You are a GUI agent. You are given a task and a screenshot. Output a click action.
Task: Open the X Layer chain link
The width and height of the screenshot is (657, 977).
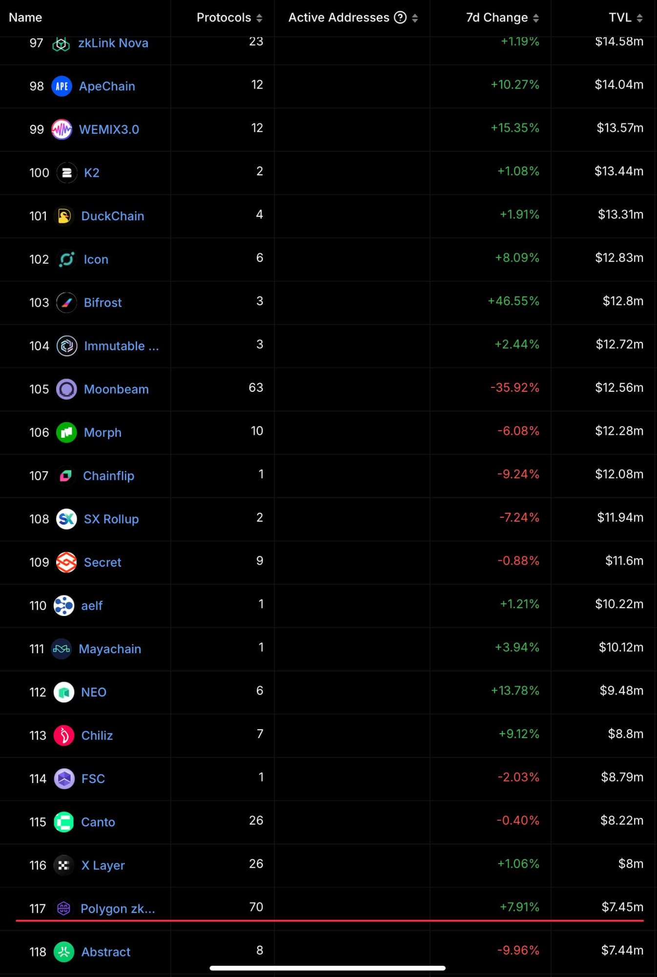coord(103,865)
